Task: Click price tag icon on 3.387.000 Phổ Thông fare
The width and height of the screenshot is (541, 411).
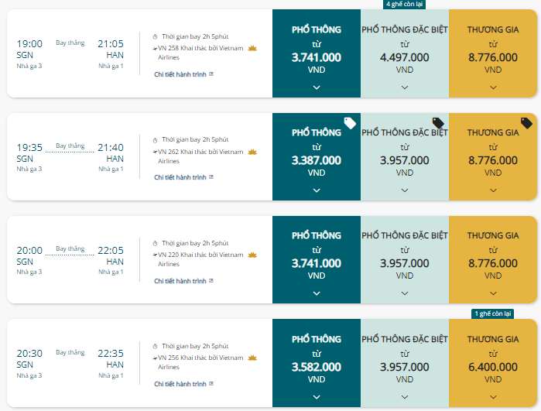Action: coord(350,123)
